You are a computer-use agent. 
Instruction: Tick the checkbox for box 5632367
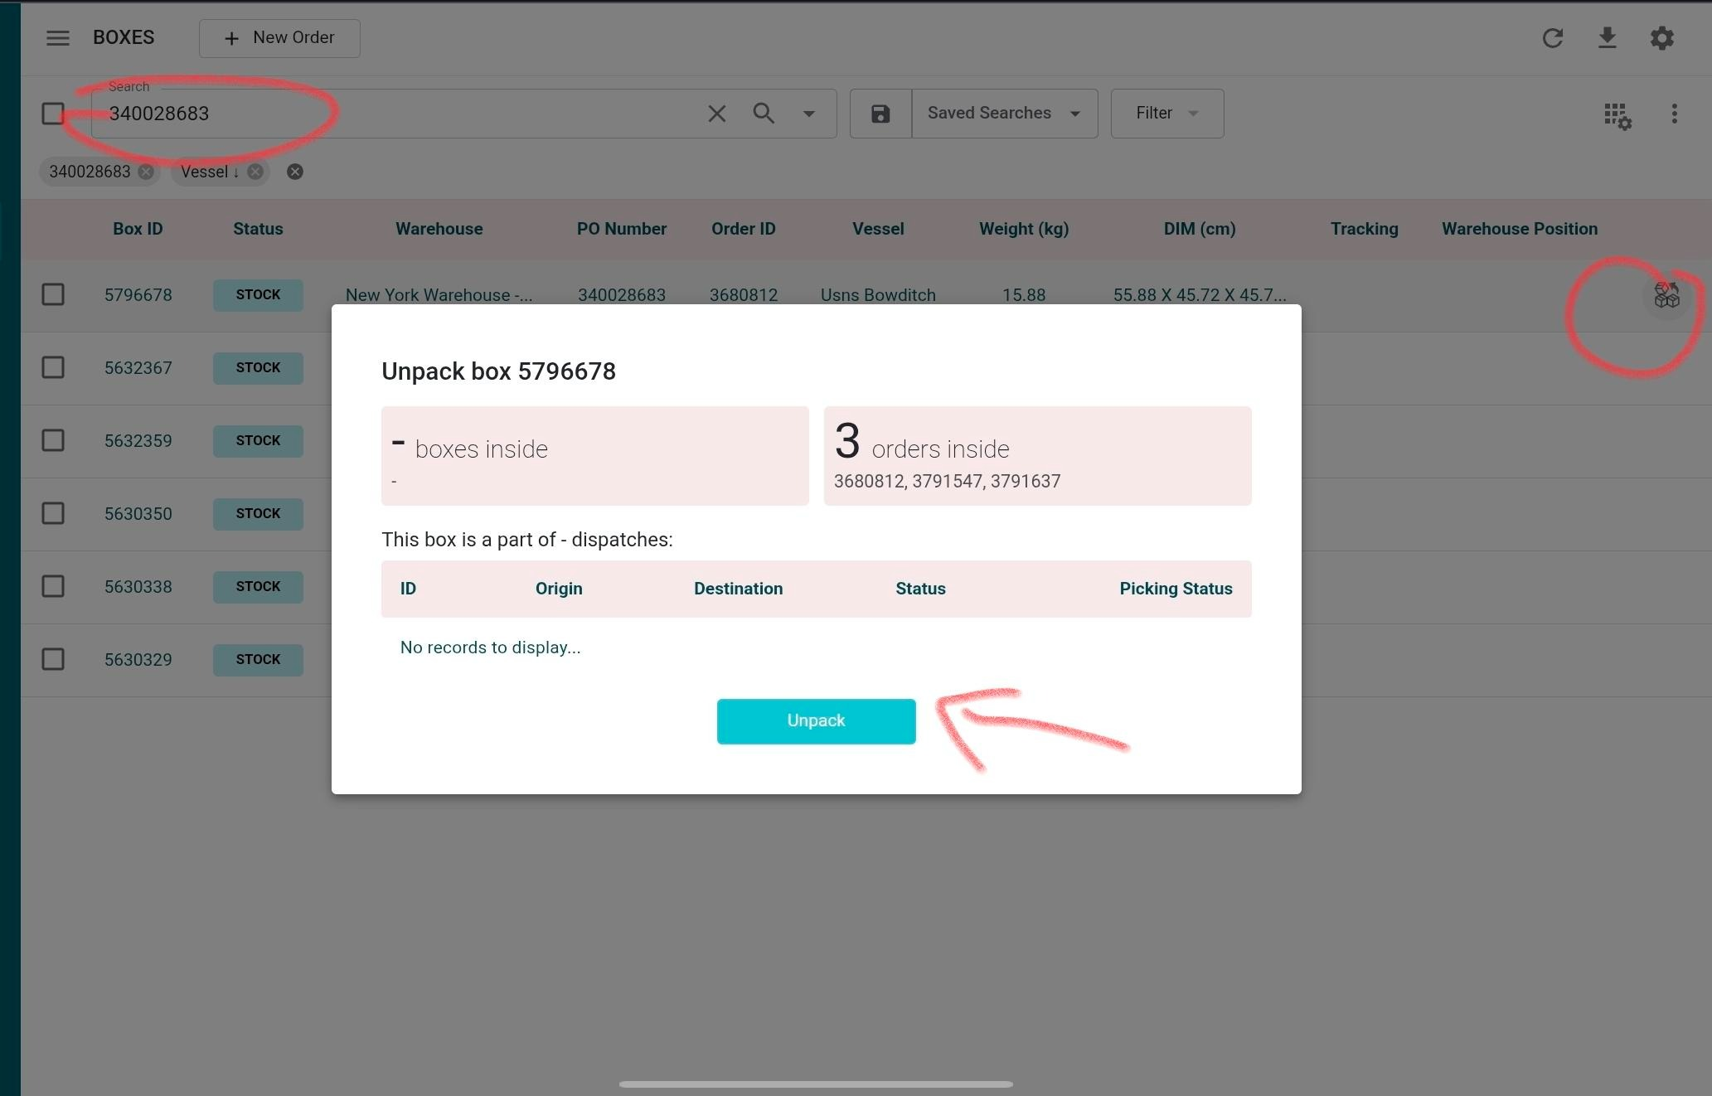53,367
